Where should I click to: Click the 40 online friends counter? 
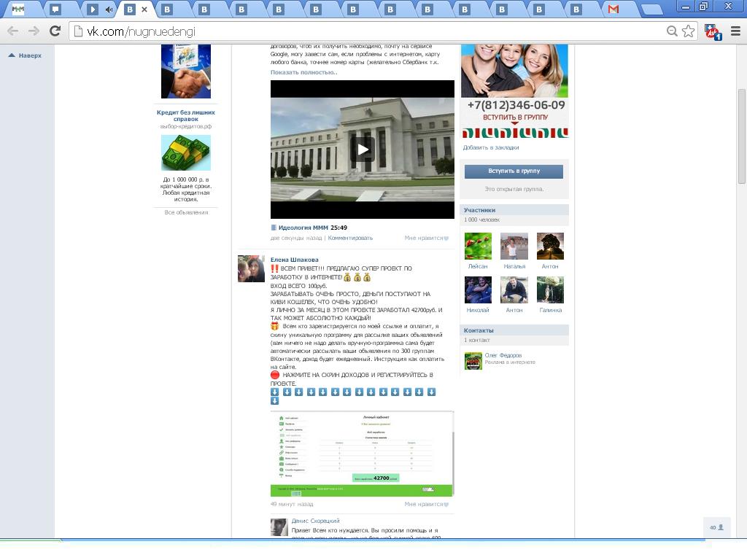716,527
